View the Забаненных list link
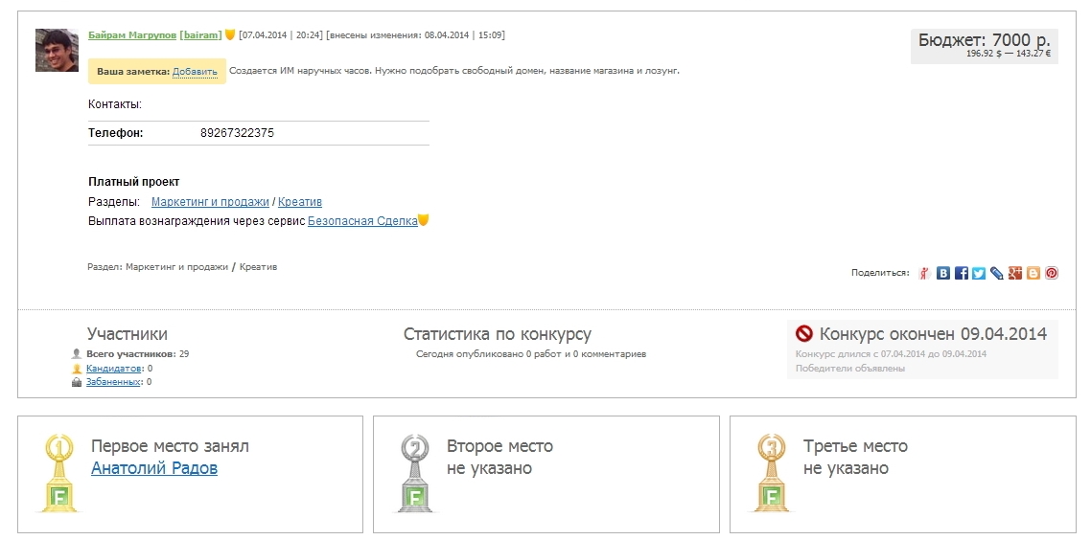Viewport: 1091px width, 540px height. (114, 382)
